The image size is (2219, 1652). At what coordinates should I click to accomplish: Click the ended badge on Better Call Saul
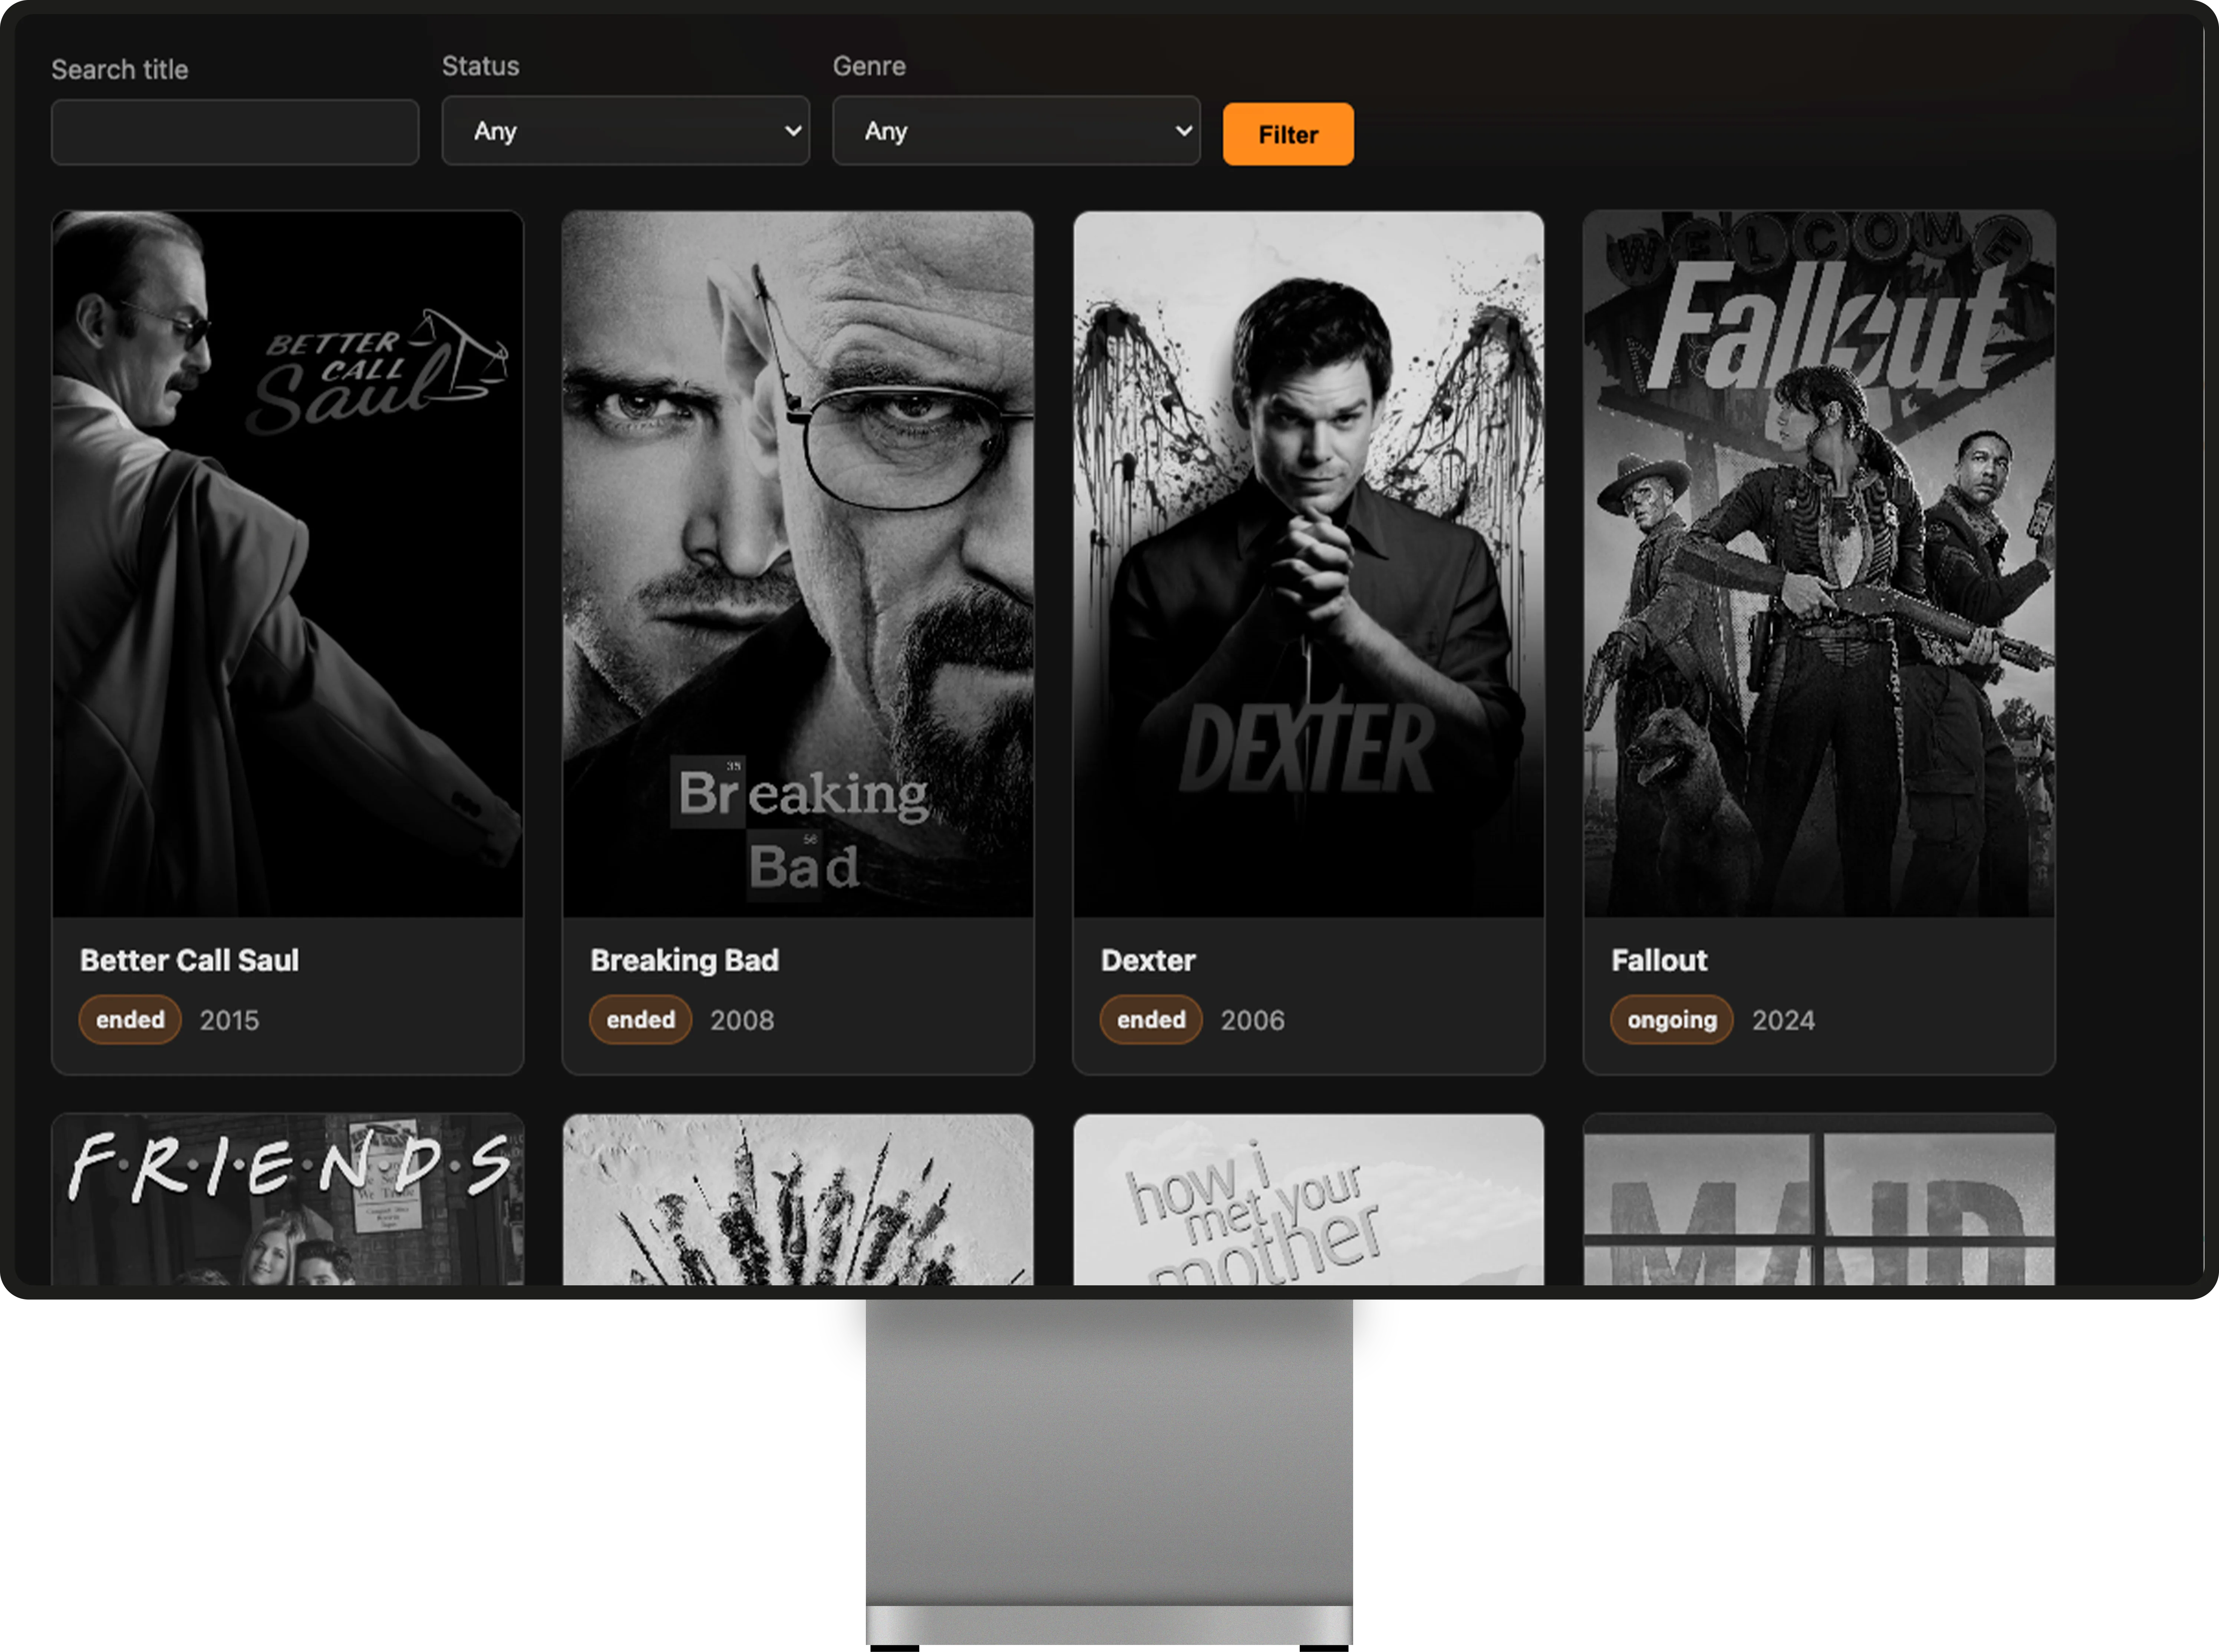(129, 1019)
